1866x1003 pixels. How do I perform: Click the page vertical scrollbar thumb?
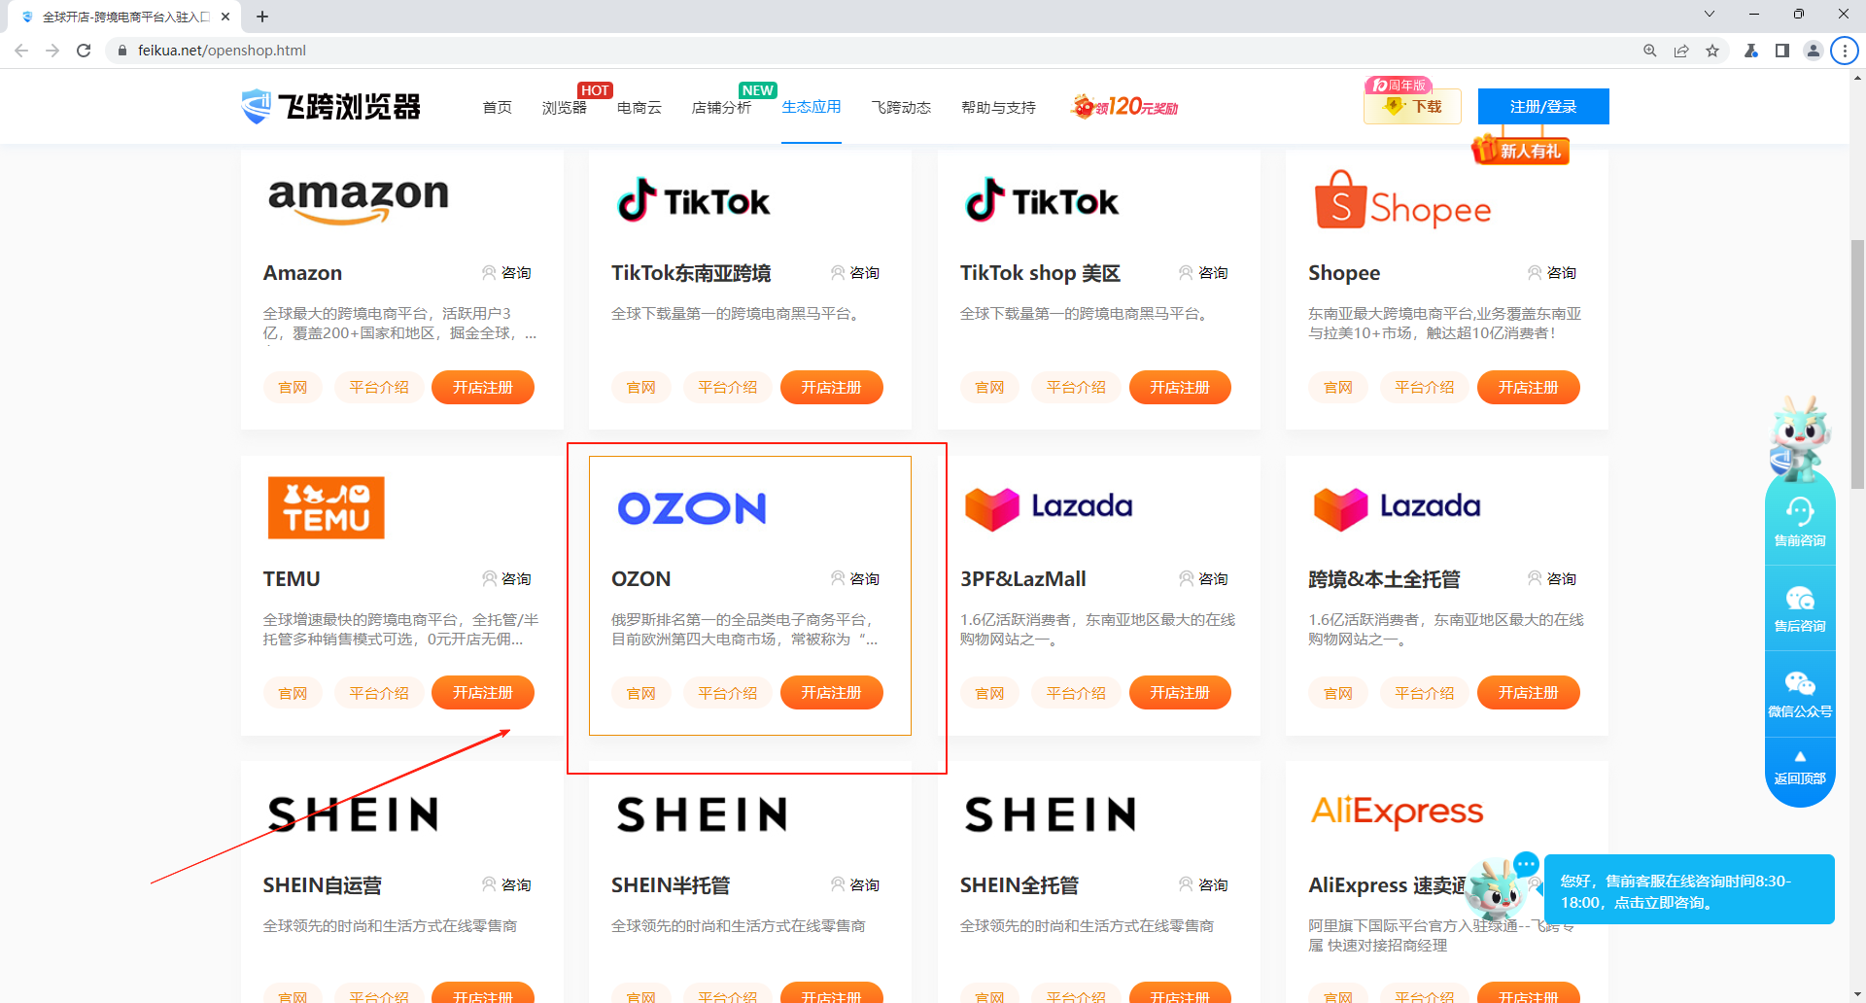(x=1857, y=364)
